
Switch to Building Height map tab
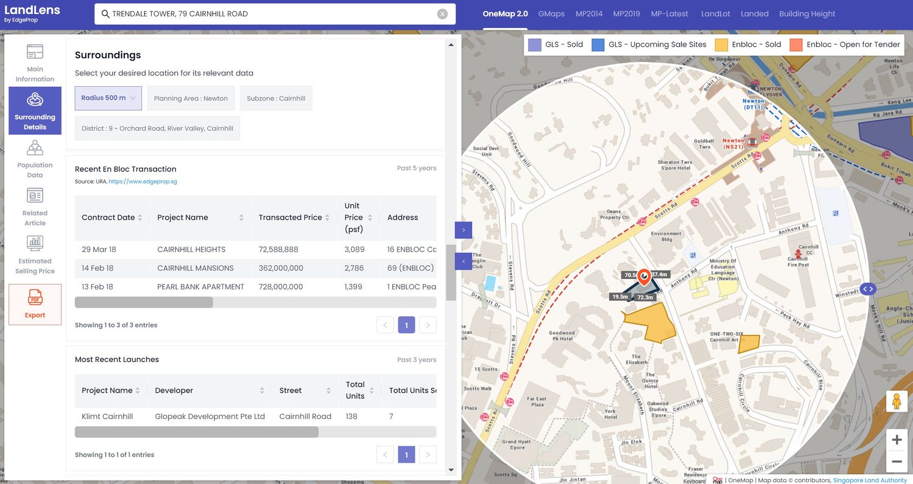tap(807, 14)
